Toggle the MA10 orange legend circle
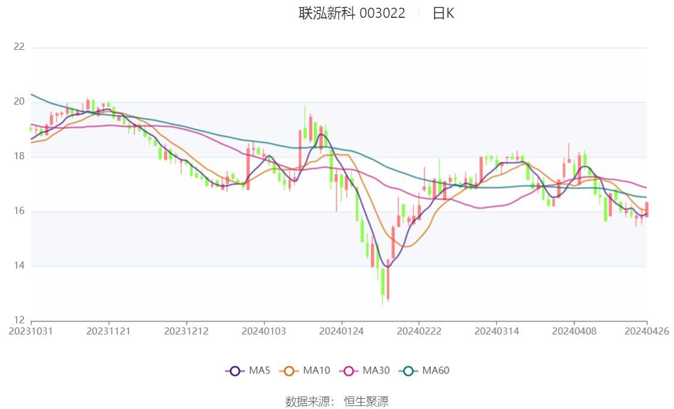The width and height of the screenshot is (674, 409). [289, 371]
